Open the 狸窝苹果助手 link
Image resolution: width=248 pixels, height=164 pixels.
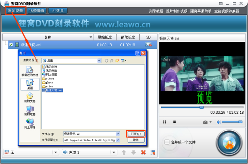tap(201, 11)
